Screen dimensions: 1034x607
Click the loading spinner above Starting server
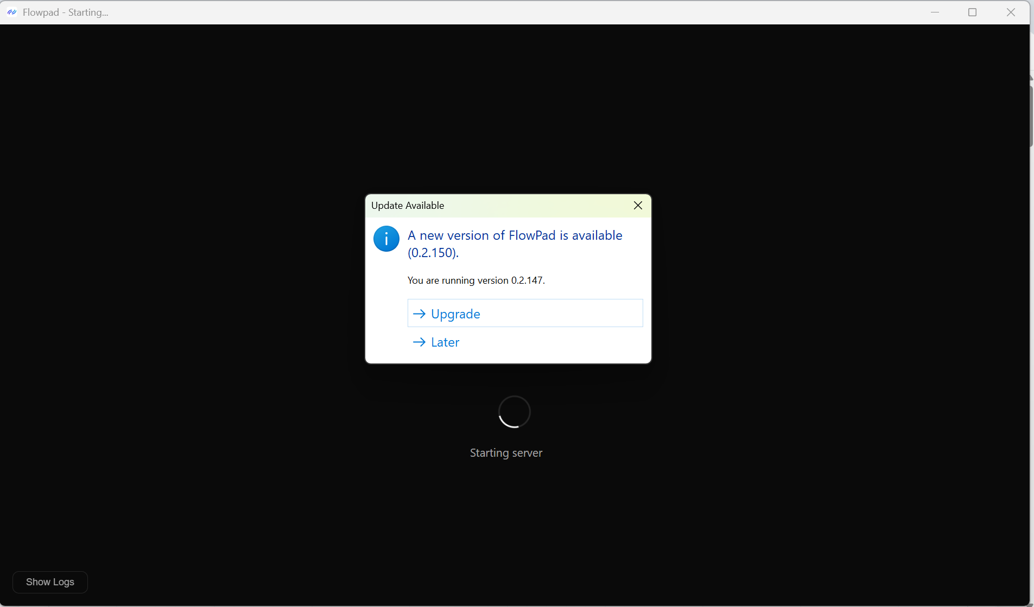pyautogui.click(x=514, y=412)
